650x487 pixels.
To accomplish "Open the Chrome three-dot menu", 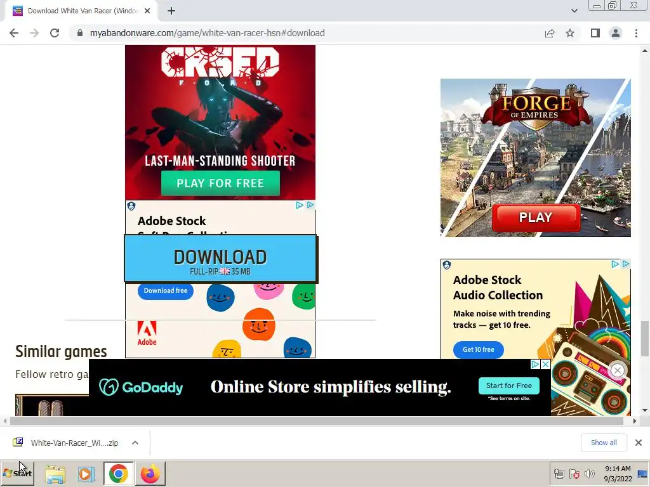I will click(x=636, y=33).
